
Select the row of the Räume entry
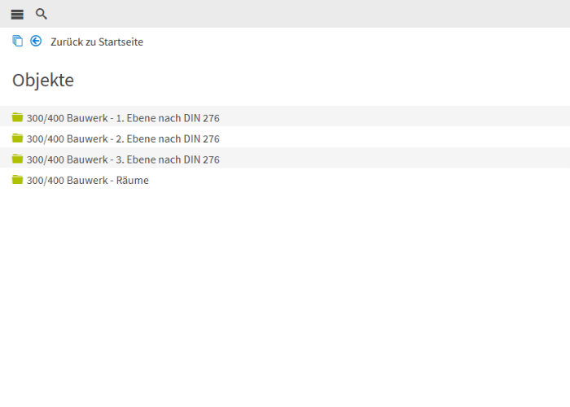coord(285,178)
